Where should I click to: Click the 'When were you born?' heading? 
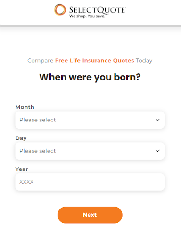point(90,77)
